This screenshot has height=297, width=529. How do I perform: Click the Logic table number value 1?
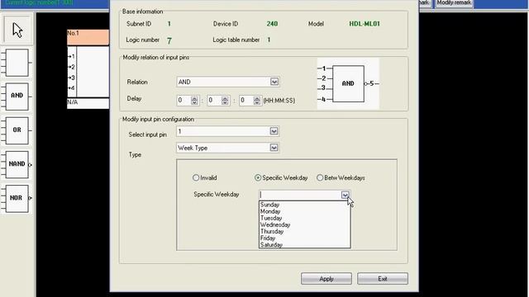coord(269,40)
